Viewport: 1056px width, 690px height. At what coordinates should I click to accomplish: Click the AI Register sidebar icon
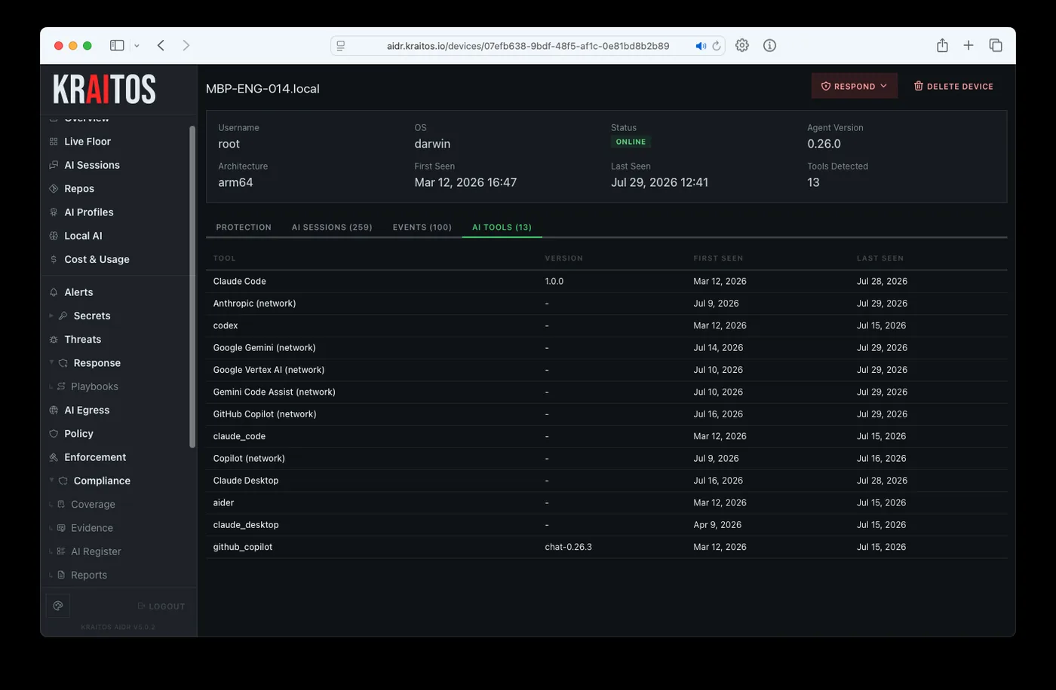61,551
